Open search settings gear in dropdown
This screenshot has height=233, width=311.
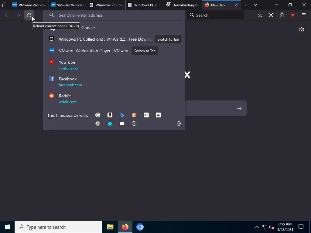pyautogui.click(x=179, y=124)
